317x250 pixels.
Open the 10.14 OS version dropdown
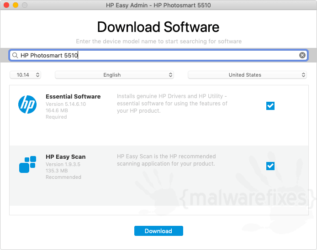(25, 75)
